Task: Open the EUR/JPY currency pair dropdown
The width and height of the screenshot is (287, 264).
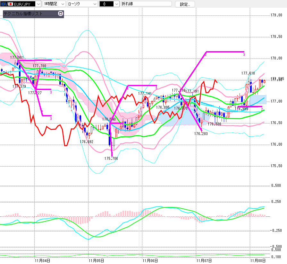Action: 38,4
